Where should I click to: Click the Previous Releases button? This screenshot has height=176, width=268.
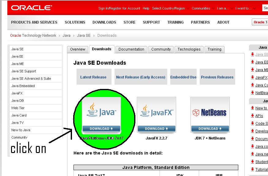[217, 77]
